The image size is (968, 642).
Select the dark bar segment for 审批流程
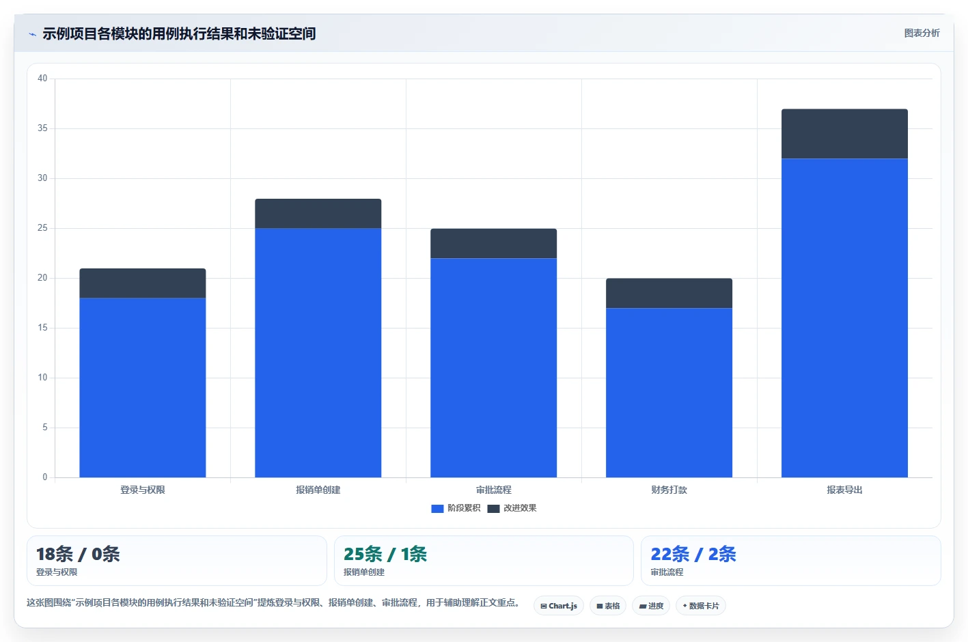pyautogui.click(x=494, y=243)
